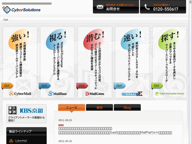Click the blue 視る! bubble
This screenshot has height=144, width=192.
pyautogui.click(x=57, y=39)
